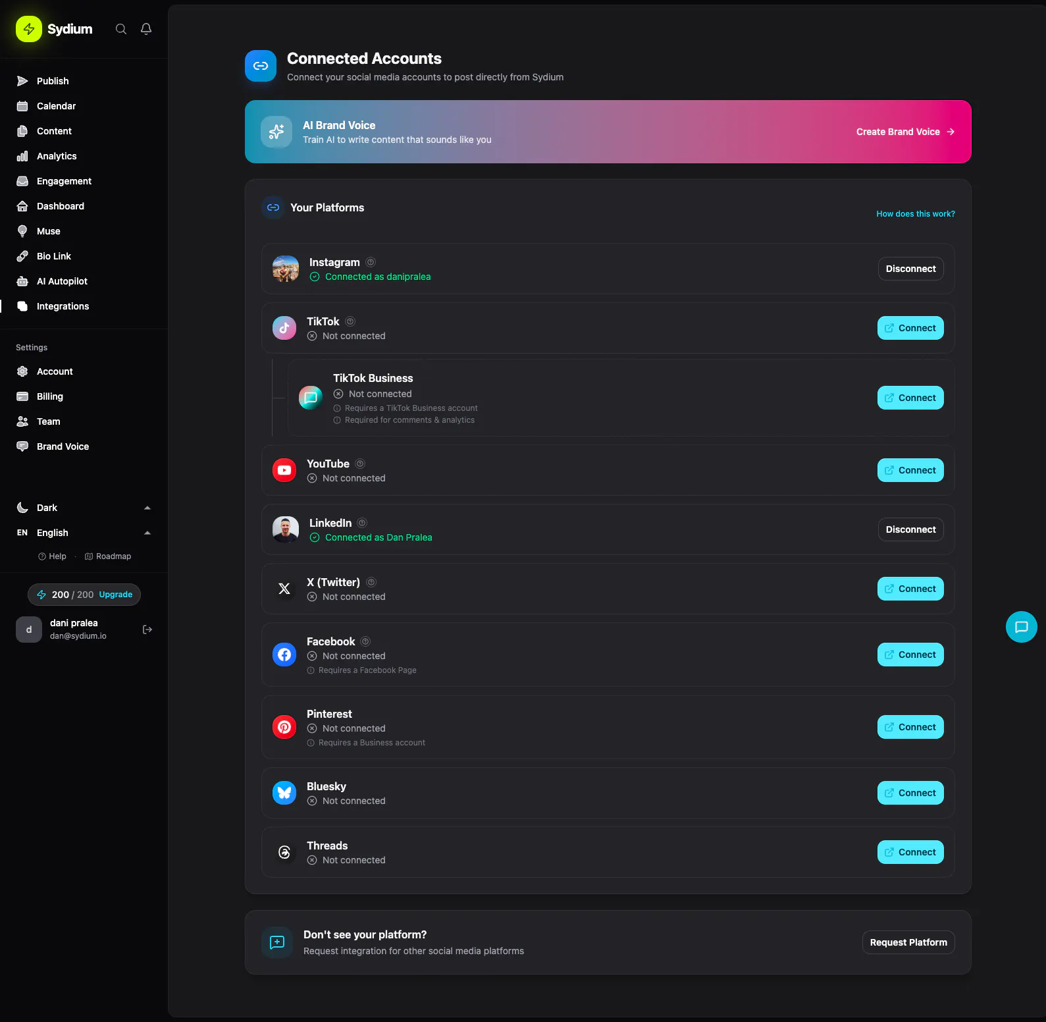Connect the Facebook account
1046x1022 pixels.
coord(910,655)
